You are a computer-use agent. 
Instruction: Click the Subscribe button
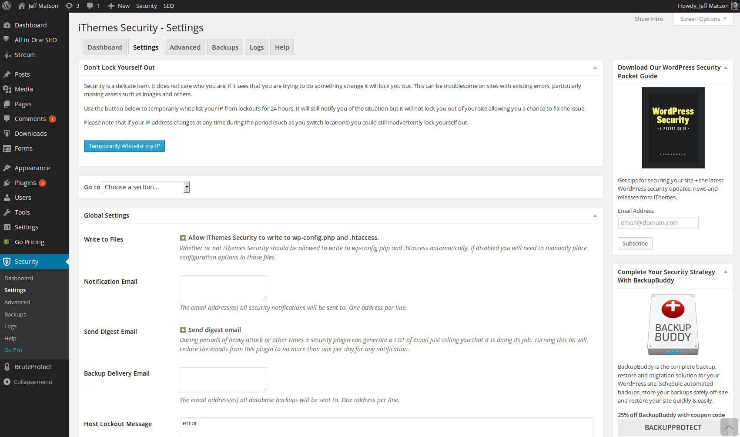[x=635, y=243]
